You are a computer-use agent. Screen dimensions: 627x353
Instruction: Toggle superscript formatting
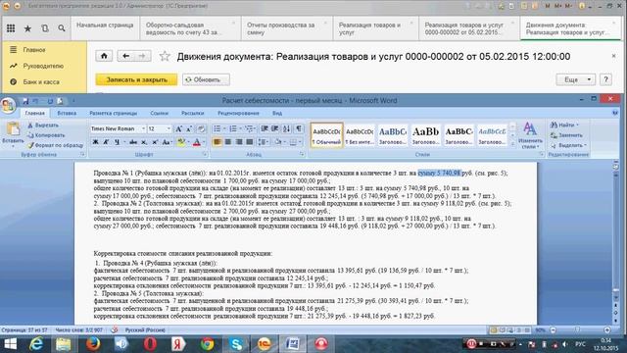[x=155, y=142]
